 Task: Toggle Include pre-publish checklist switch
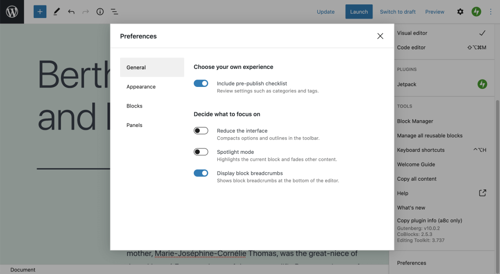point(201,84)
